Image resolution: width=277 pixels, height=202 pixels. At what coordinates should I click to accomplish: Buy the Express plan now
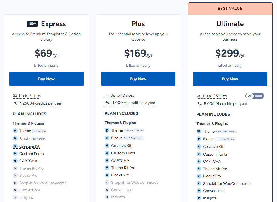(47, 79)
